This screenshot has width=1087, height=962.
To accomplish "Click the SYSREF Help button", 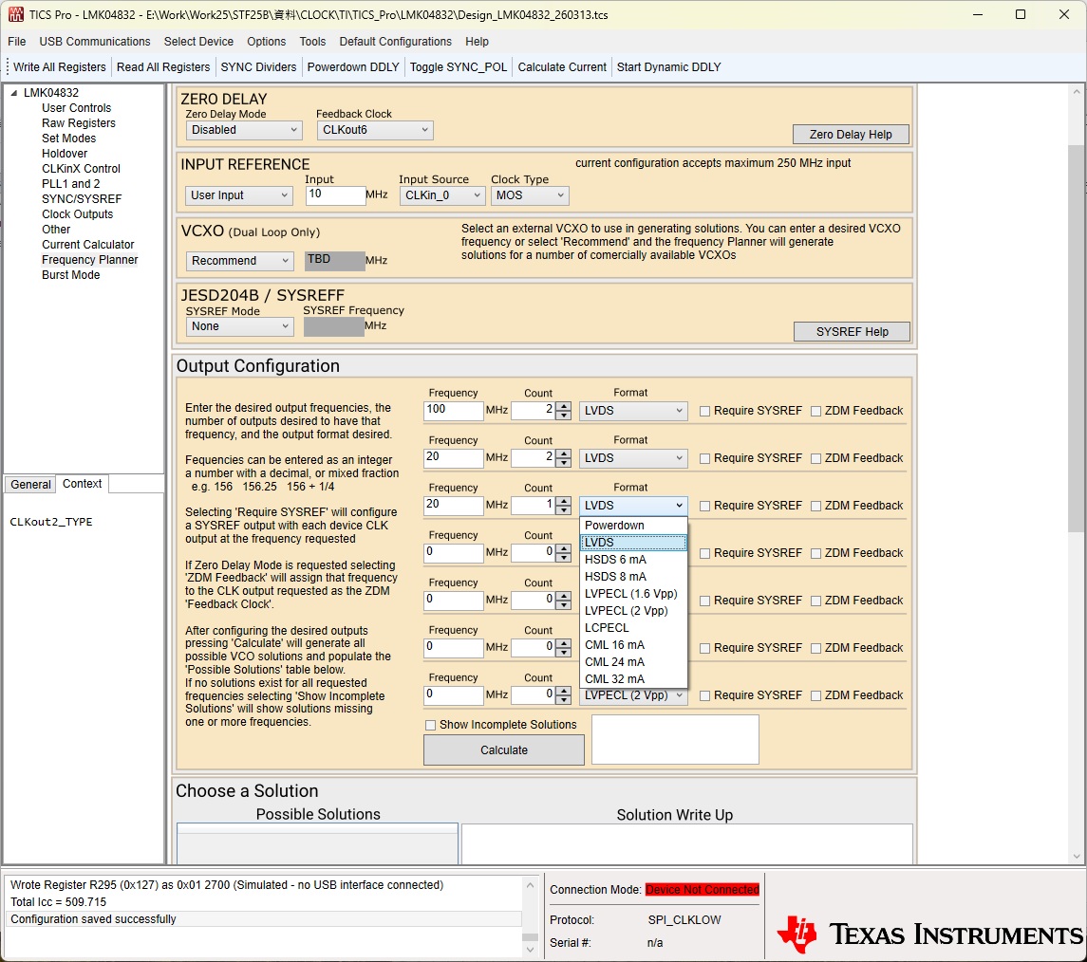I will pyautogui.click(x=852, y=332).
